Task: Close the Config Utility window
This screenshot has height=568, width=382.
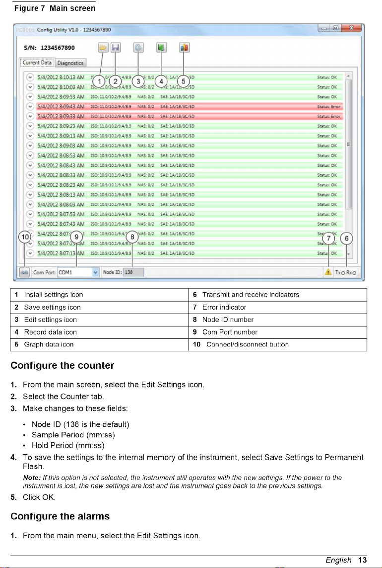Action: [x=351, y=28]
